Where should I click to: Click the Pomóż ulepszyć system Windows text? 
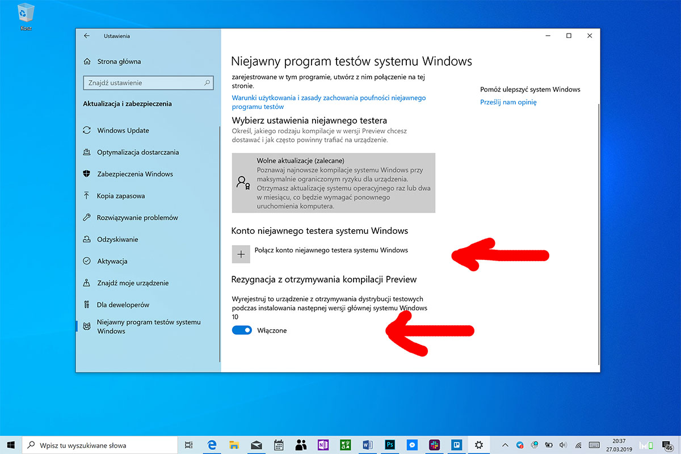pos(530,89)
